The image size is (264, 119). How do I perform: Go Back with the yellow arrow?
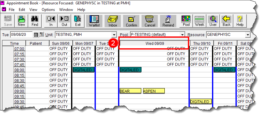click(x=226, y=21)
